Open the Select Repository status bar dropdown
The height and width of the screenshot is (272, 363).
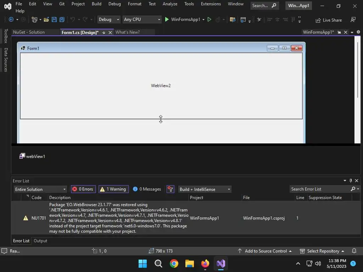click(322, 251)
